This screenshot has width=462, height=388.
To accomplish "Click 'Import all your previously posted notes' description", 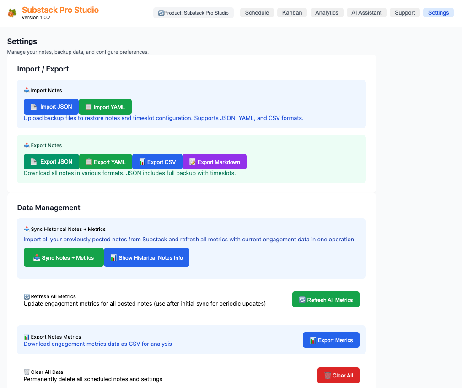I will click(189, 239).
